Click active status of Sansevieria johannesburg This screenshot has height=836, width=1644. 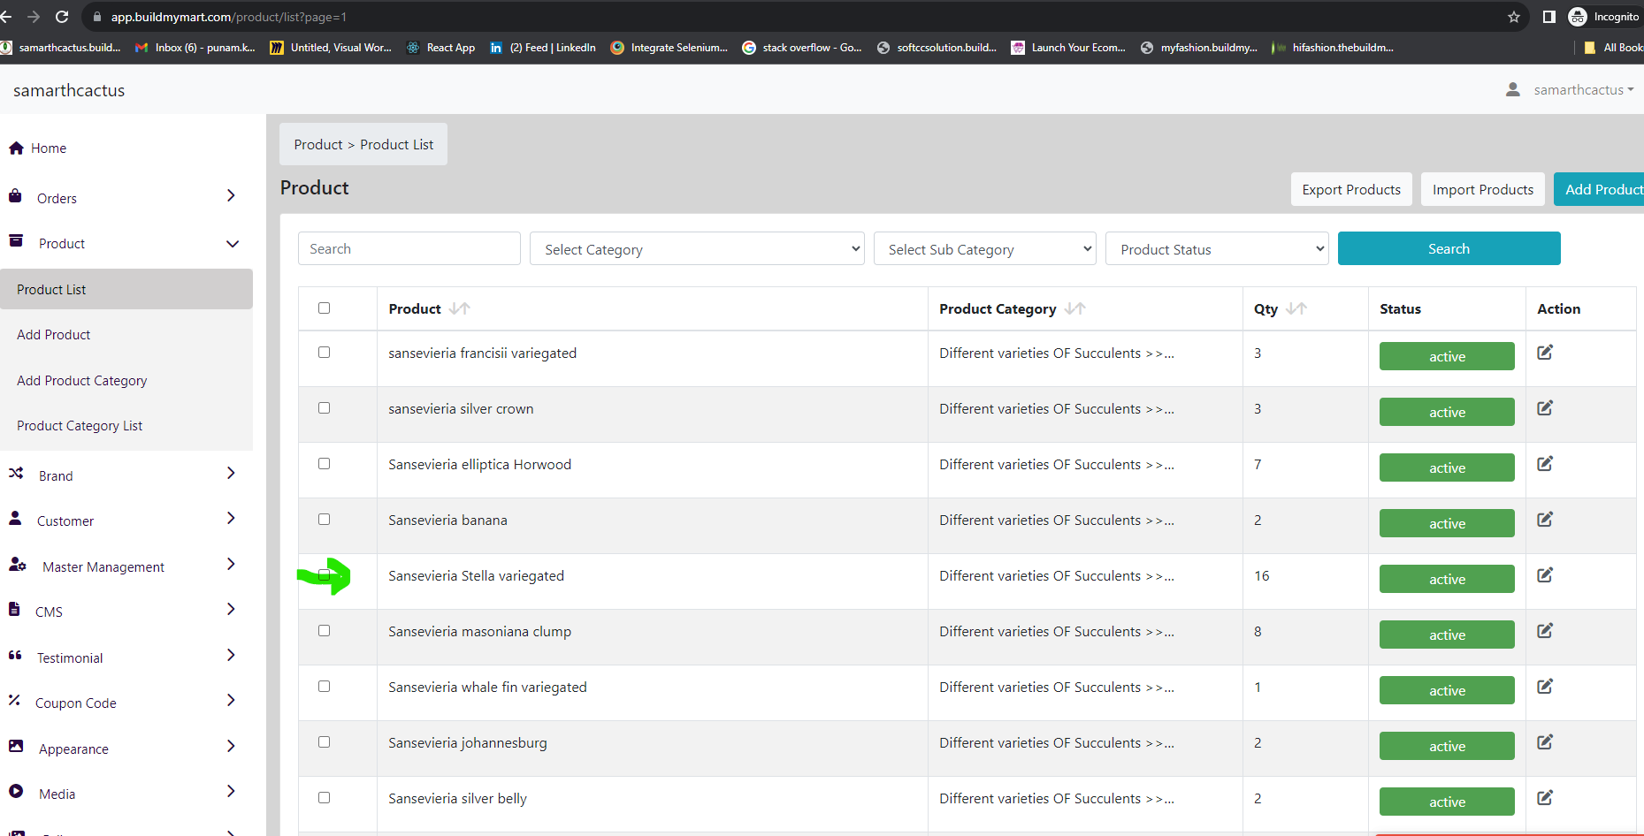(x=1447, y=746)
